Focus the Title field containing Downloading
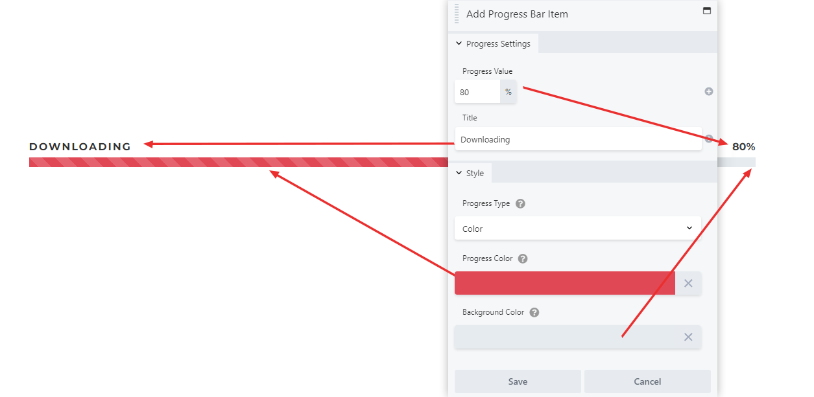814x397 pixels. tap(578, 139)
